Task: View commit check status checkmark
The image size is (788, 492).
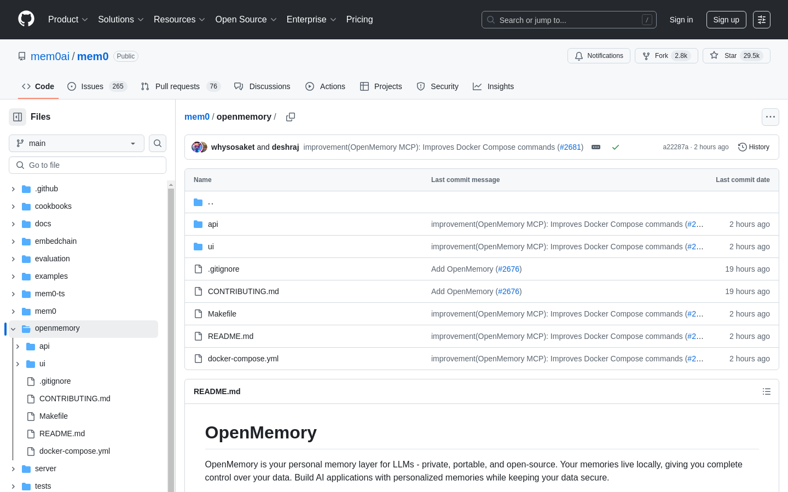Action: tap(616, 147)
